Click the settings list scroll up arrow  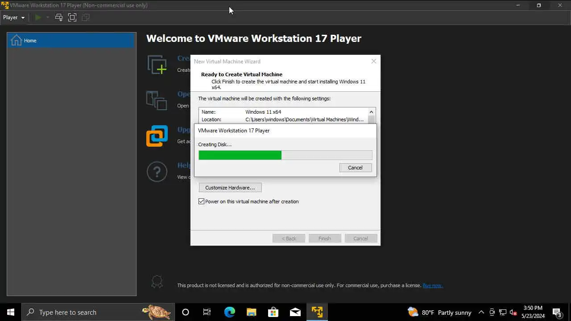tap(371, 112)
